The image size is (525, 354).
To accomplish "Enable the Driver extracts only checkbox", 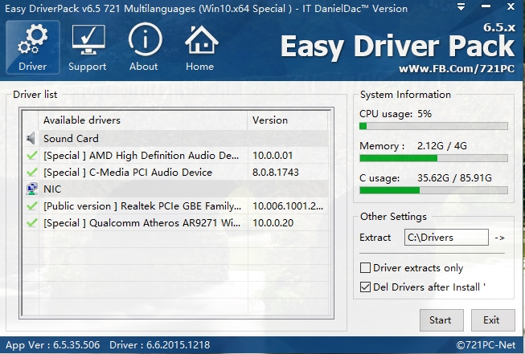I will point(365,268).
